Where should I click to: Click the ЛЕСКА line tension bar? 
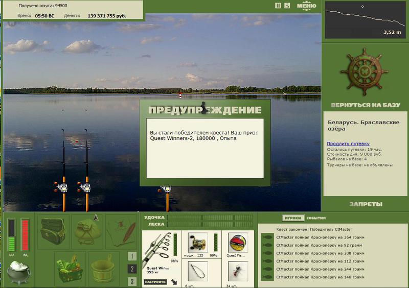click(210, 224)
